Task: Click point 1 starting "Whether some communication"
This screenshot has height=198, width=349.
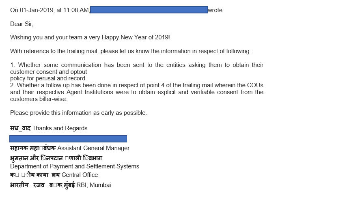Action: tap(137, 65)
